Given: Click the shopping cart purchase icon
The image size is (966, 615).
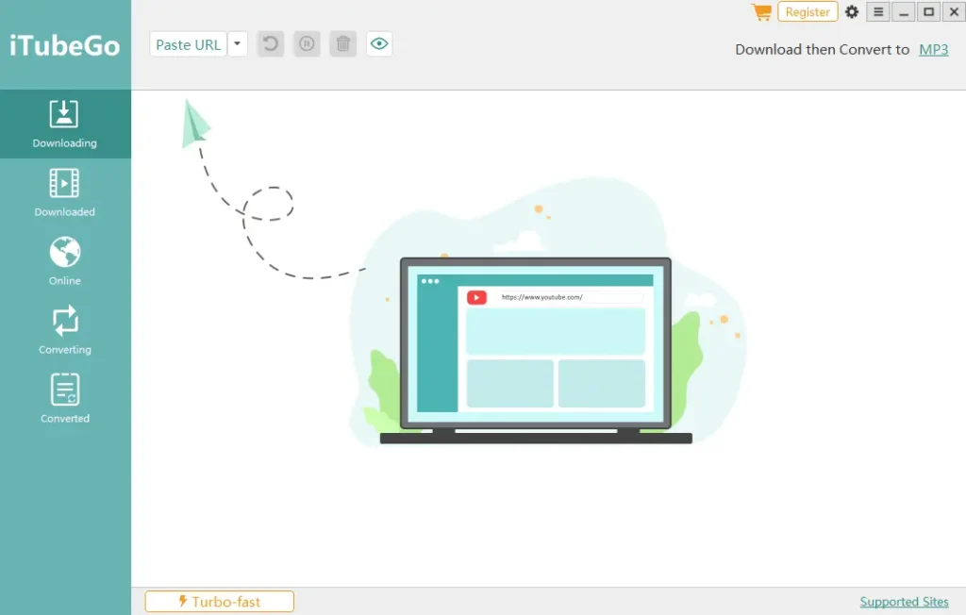Looking at the screenshot, I should (761, 11).
